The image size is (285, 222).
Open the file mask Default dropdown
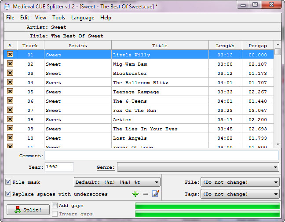pyautogui.click(x=117, y=182)
